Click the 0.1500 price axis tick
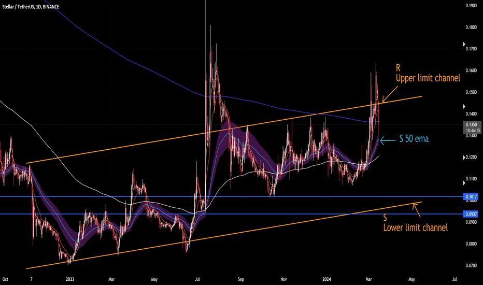The width and height of the screenshot is (483, 285). [x=471, y=92]
